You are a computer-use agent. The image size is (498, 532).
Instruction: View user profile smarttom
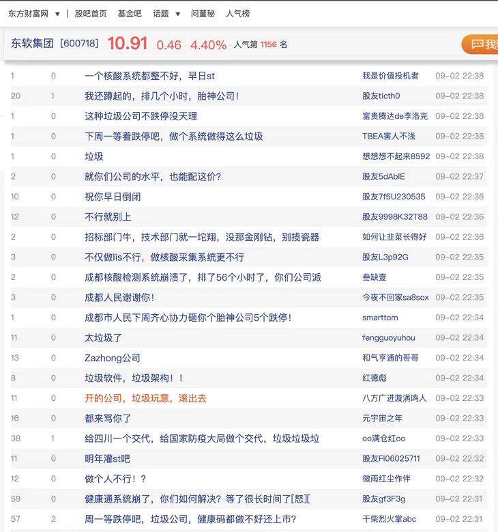(380, 318)
